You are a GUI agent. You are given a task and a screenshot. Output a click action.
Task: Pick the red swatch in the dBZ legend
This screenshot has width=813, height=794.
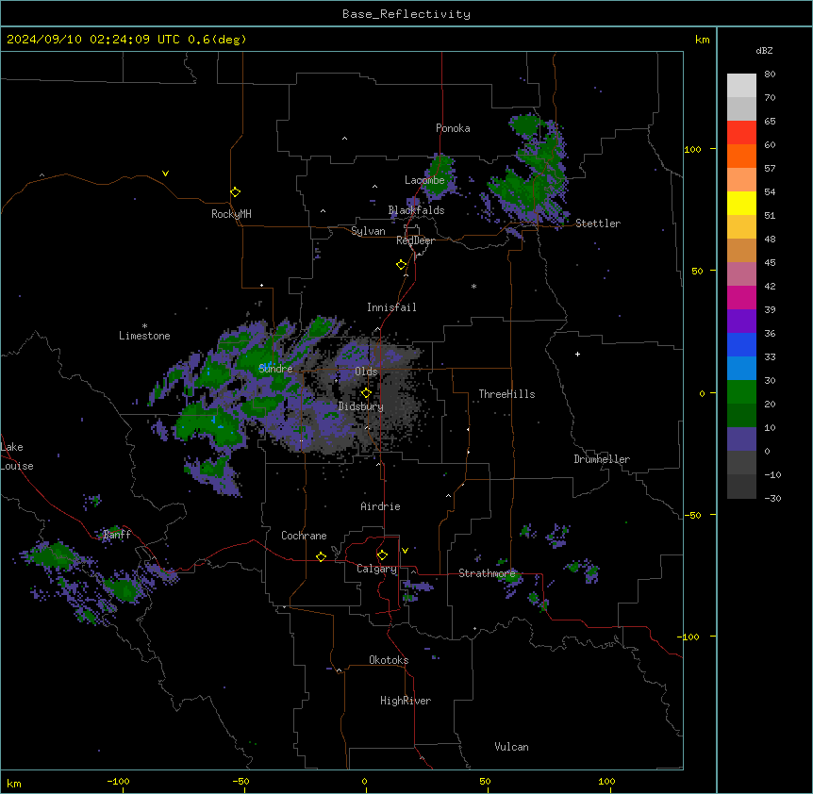[741, 132]
